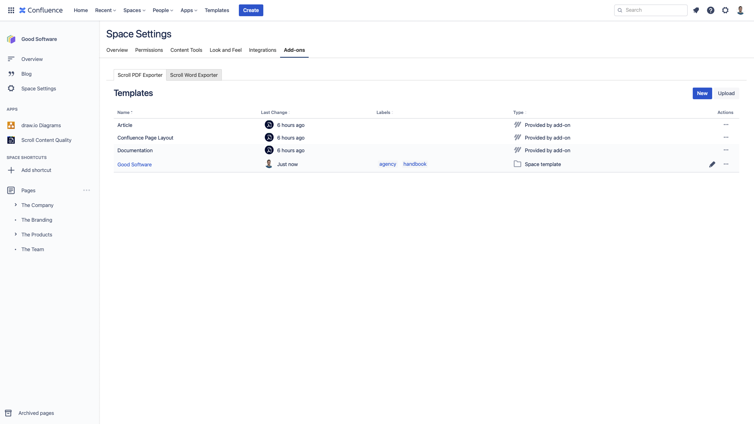Open the help question mark icon
This screenshot has width=754, height=424.
pos(710,10)
